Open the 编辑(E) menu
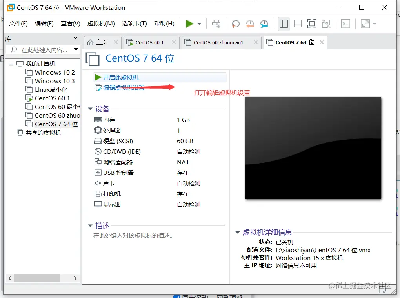This screenshot has width=400, height=298. tap(44, 24)
